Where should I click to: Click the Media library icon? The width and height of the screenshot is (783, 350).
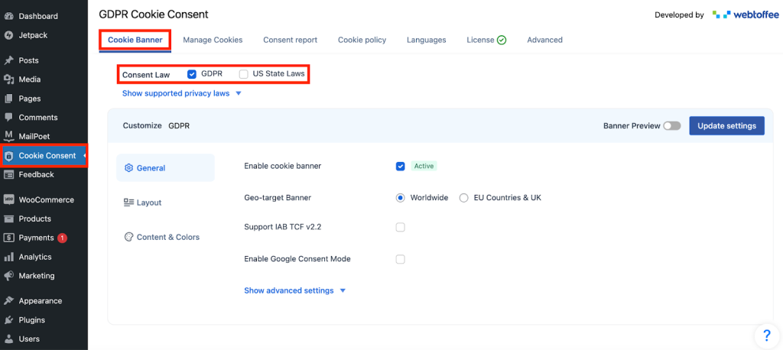pyautogui.click(x=8, y=79)
